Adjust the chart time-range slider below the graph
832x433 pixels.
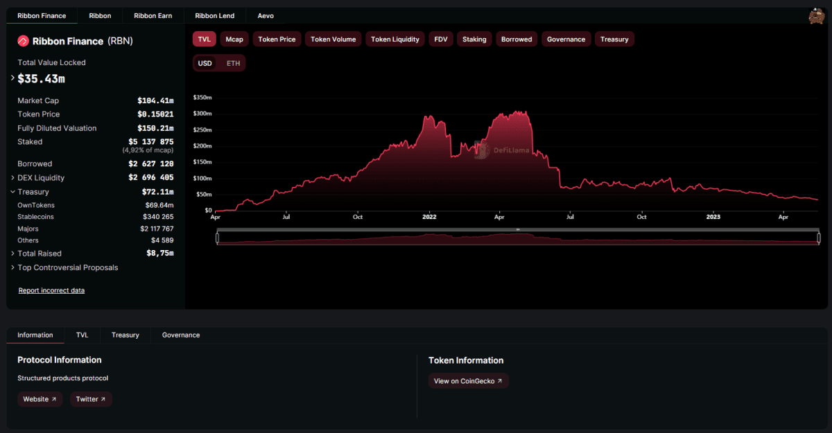[x=517, y=236]
